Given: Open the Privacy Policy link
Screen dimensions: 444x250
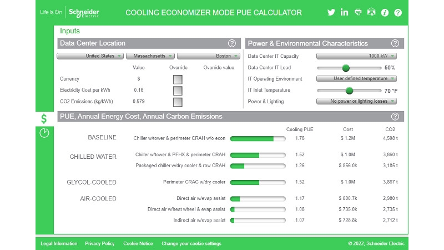Looking at the screenshot, I should [100, 243].
